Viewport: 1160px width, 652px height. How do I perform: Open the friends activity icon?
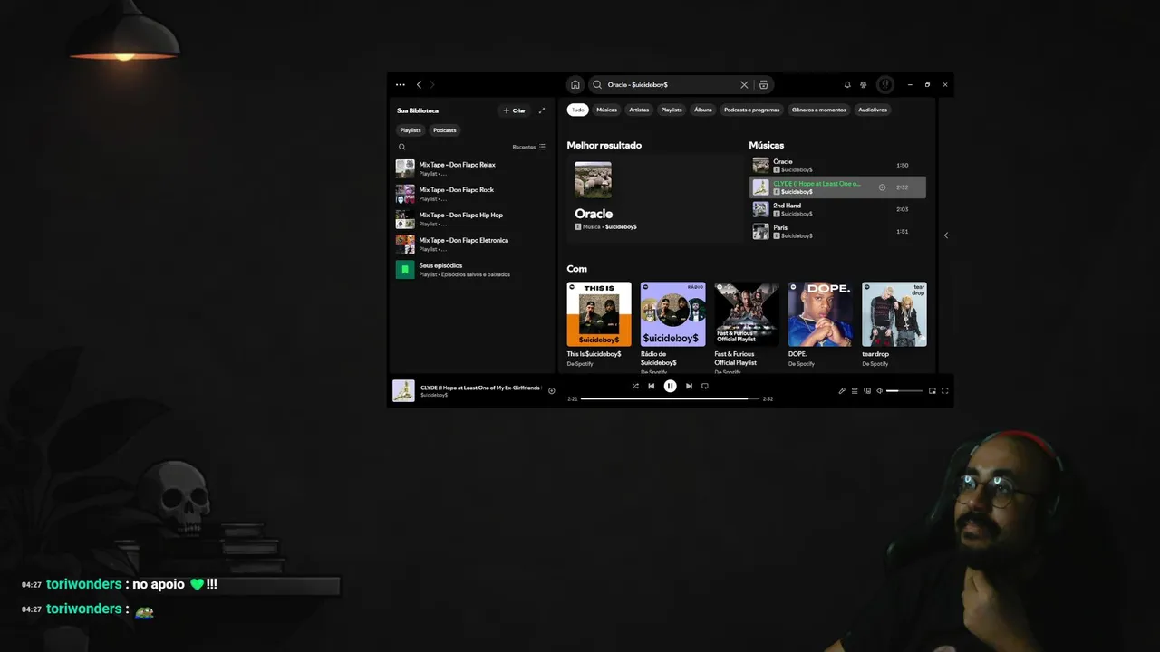click(x=864, y=84)
